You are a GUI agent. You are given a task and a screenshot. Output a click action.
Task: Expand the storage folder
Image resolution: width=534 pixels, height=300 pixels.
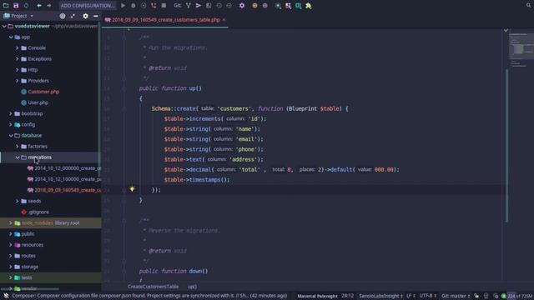pos(11,267)
